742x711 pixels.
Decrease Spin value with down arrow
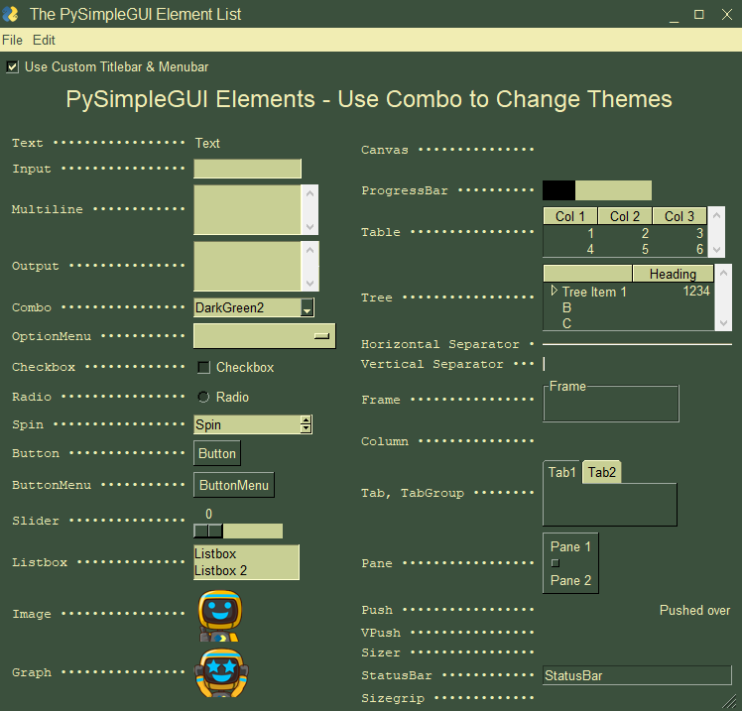click(x=307, y=428)
